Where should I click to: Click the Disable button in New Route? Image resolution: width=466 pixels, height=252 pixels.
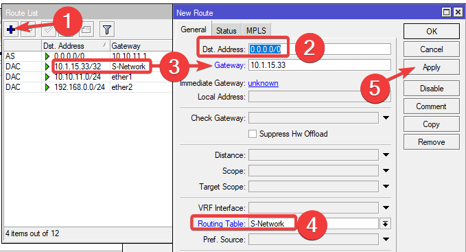[432, 89]
